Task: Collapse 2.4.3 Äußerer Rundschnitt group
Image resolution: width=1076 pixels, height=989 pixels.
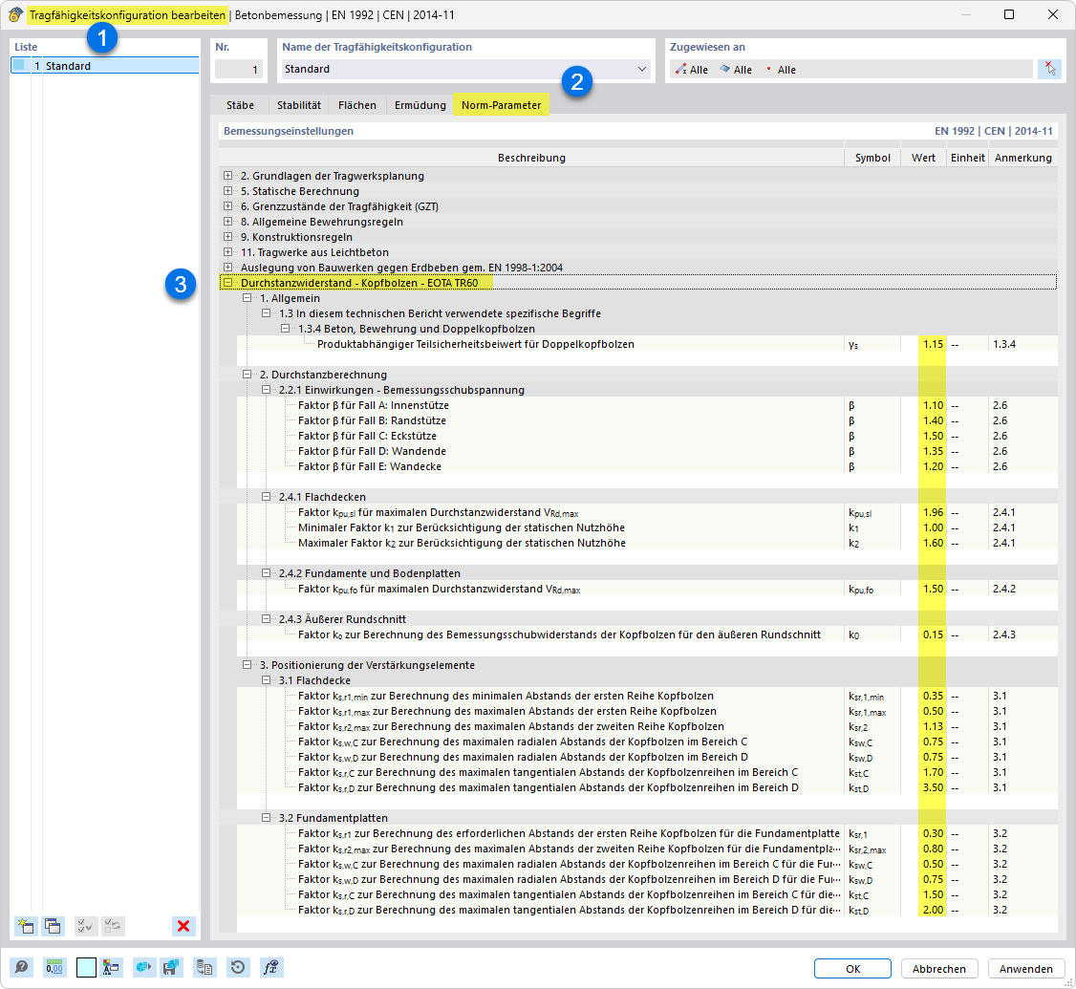Action: (267, 618)
